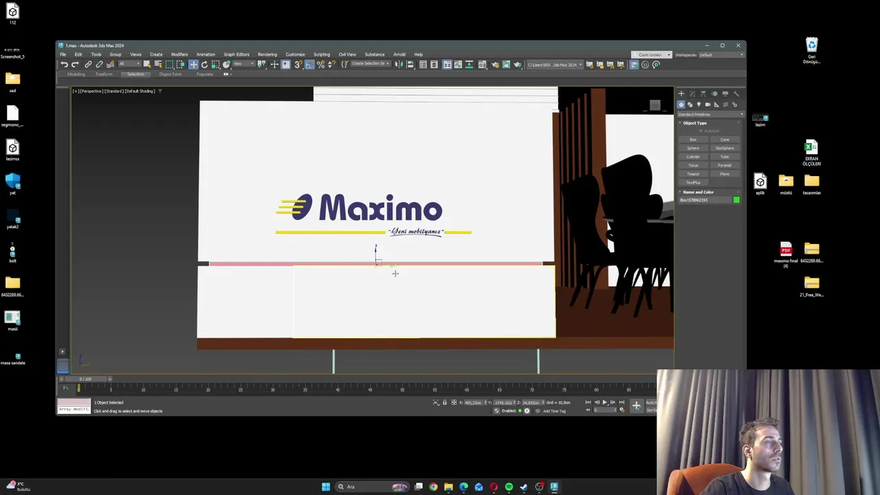
Task: Open the Graph Editors menu
Action: point(236,54)
